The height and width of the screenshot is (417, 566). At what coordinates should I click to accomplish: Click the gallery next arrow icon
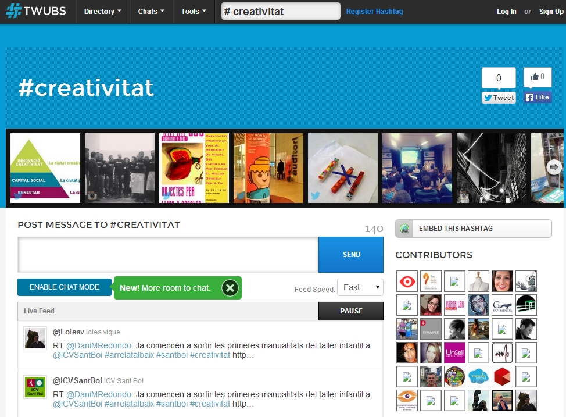pos(554,167)
